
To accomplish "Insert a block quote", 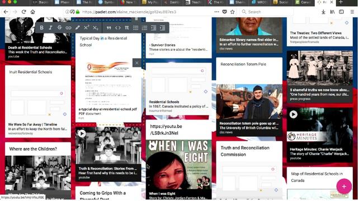I will pos(109,28).
